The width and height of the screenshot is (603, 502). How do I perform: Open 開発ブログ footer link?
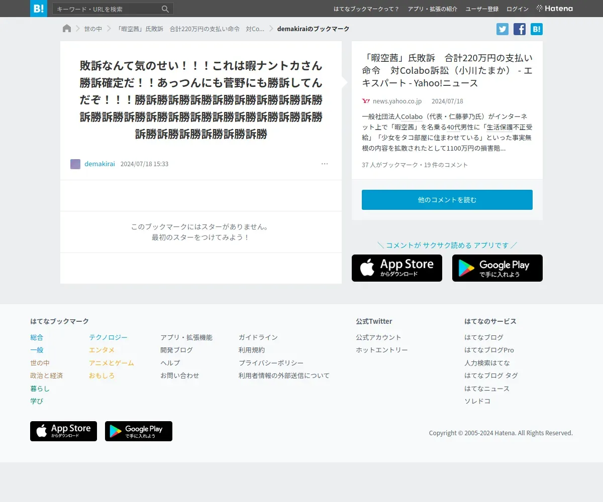click(176, 350)
